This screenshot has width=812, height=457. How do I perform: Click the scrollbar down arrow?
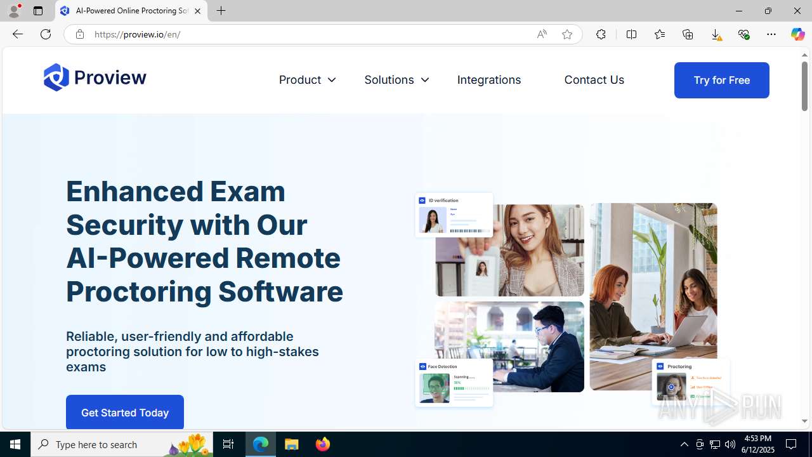(804, 421)
